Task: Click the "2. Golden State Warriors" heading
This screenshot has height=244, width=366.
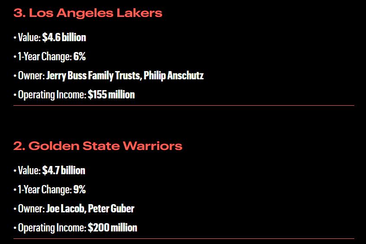Action: 98,146
